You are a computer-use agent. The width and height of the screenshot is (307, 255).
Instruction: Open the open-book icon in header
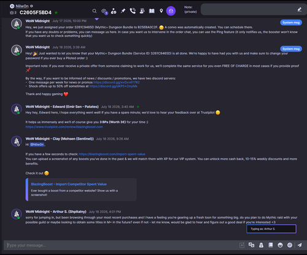[152, 11]
